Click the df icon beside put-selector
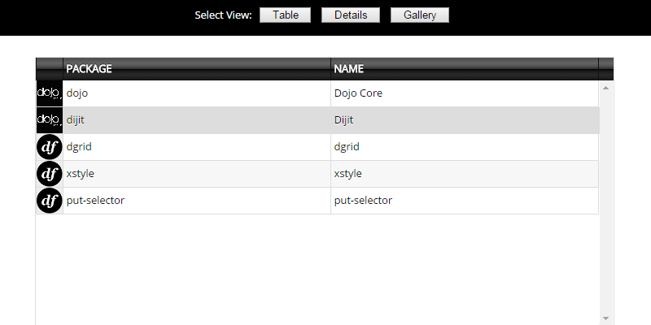 click(50, 201)
